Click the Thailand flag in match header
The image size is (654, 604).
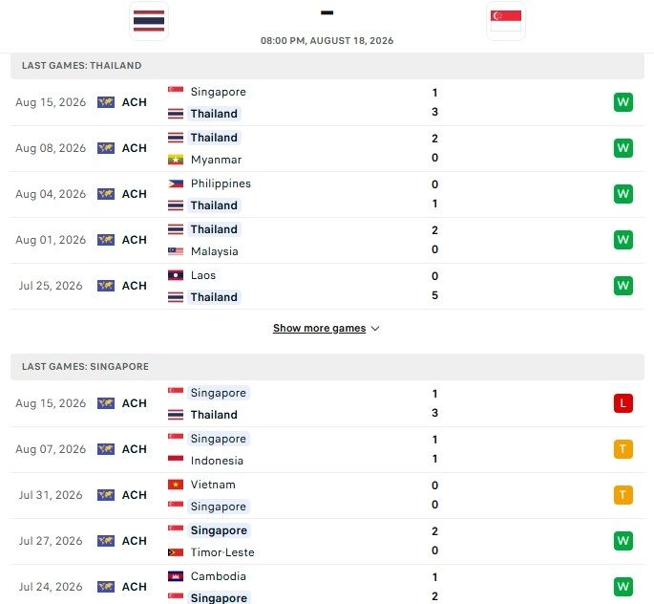coord(149,21)
